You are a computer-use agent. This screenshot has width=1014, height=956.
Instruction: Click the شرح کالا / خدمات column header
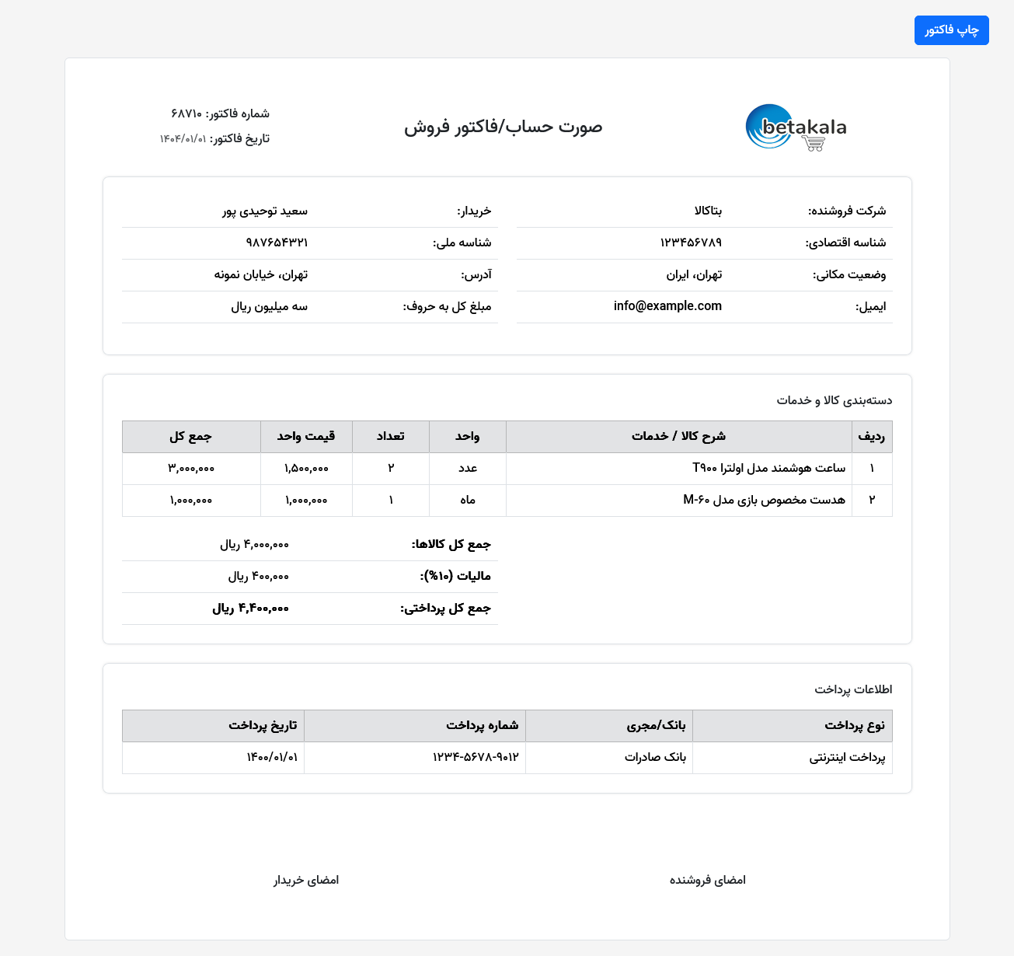click(x=678, y=436)
